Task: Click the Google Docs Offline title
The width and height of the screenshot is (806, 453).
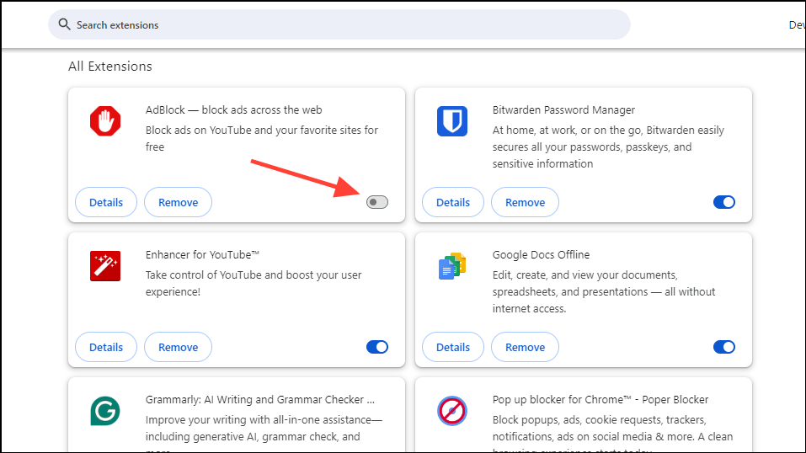Action: [x=541, y=255]
